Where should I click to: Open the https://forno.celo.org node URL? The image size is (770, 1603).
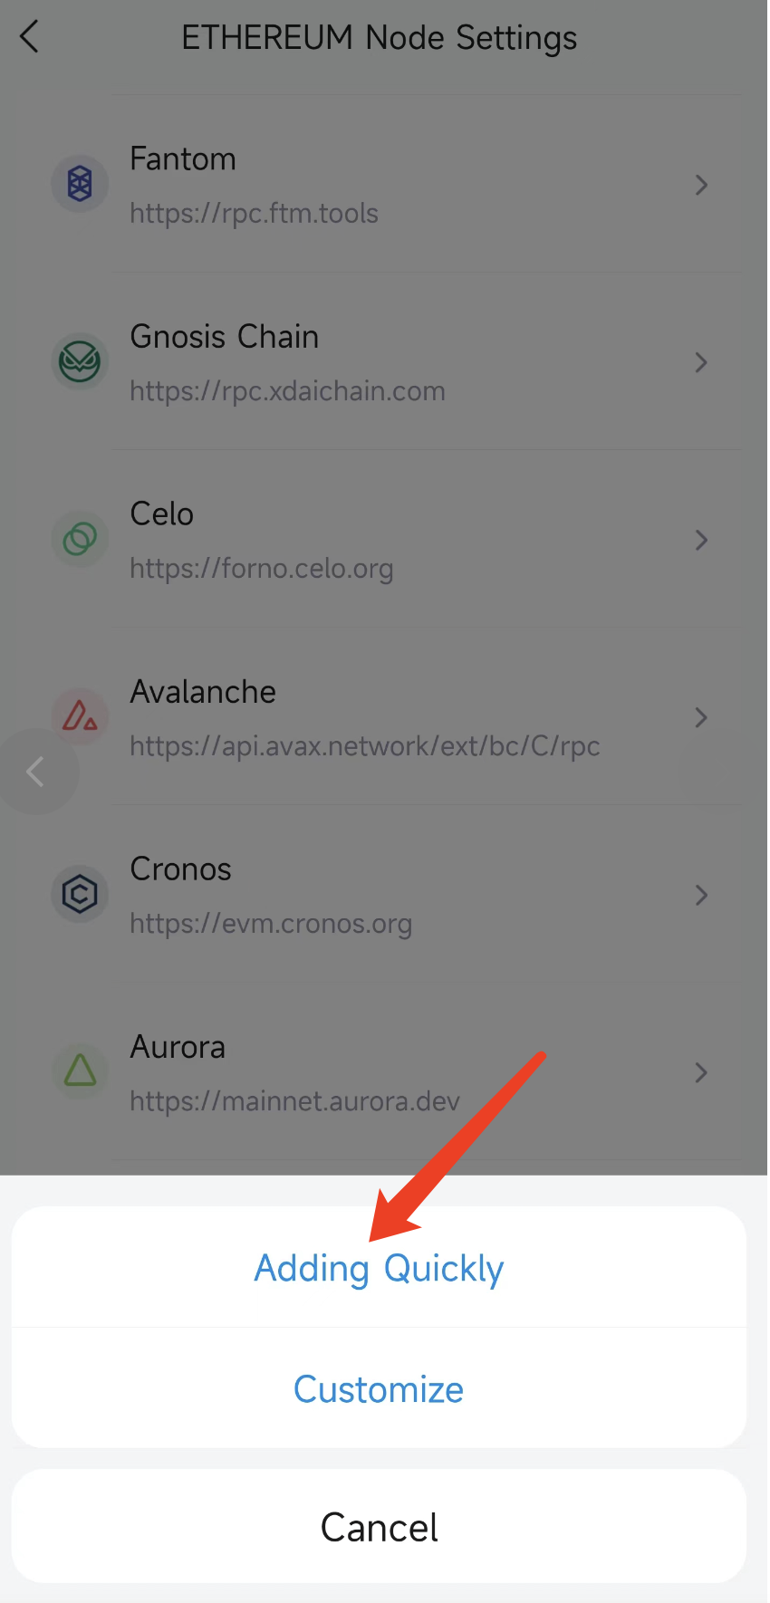[x=262, y=569]
